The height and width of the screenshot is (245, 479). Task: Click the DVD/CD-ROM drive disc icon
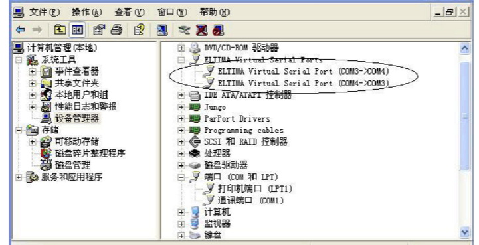click(x=195, y=48)
